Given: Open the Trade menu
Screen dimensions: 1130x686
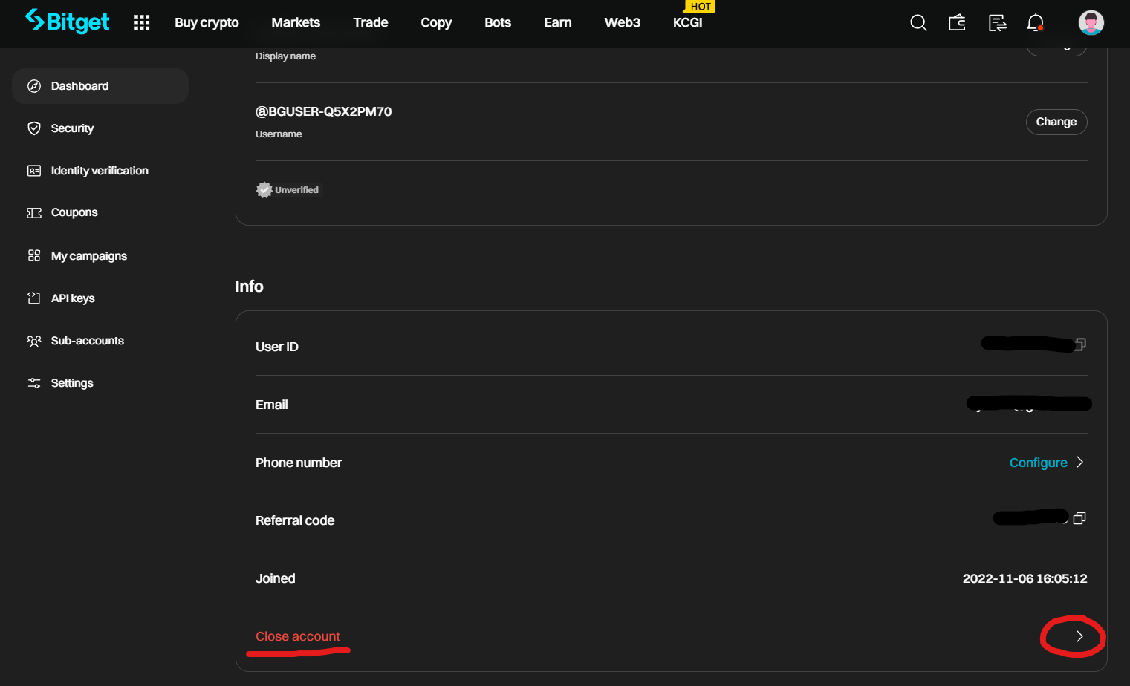Looking at the screenshot, I should pyautogui.click(x=371, y=22).
